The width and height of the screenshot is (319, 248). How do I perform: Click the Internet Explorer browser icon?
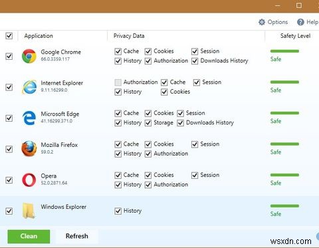coord(29,87)
